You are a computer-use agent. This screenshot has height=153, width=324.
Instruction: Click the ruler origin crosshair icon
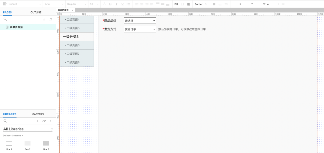tap(58, 14)
